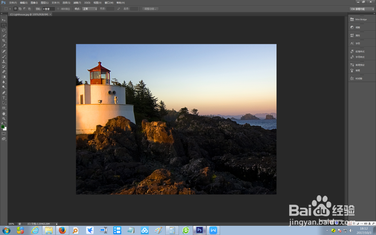
Task: Select the Eraser tool
Action: coord(4,72)
